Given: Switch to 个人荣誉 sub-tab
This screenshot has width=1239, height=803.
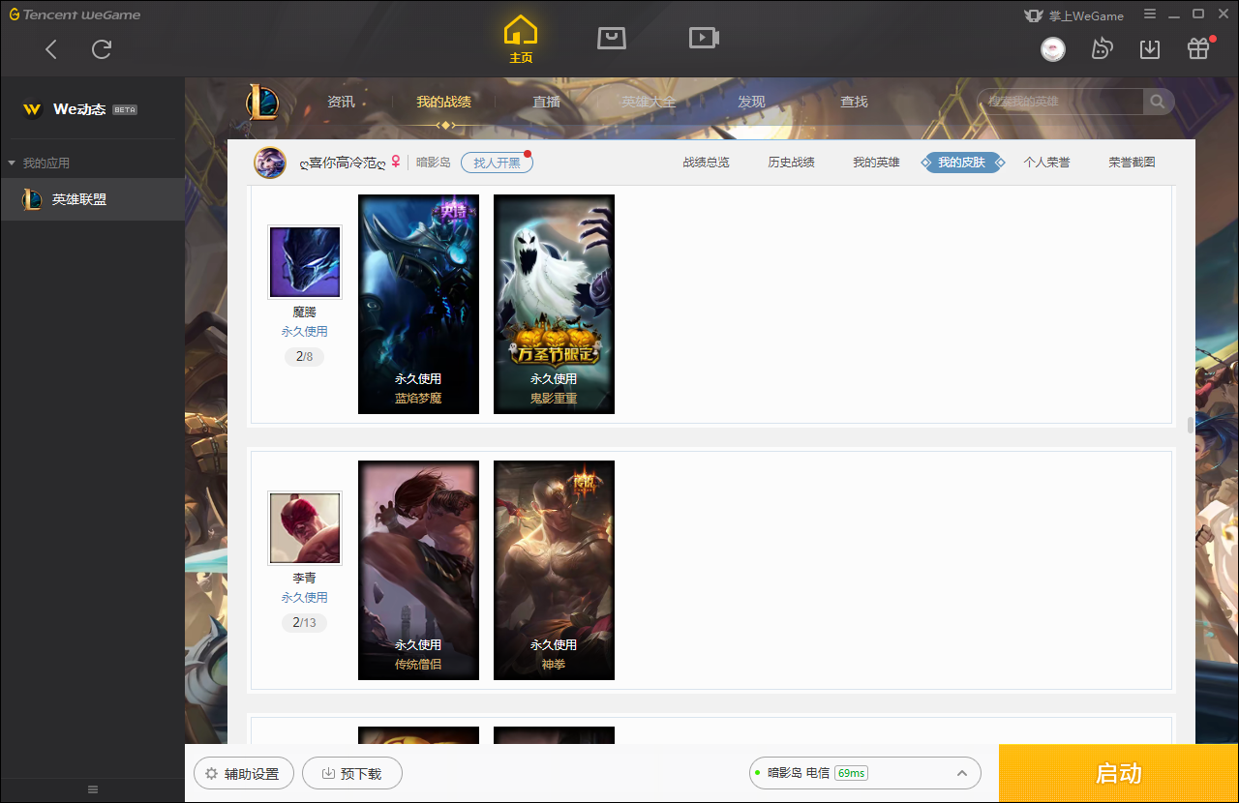Looking at the screenshot, I should (x=1046, y=163).
